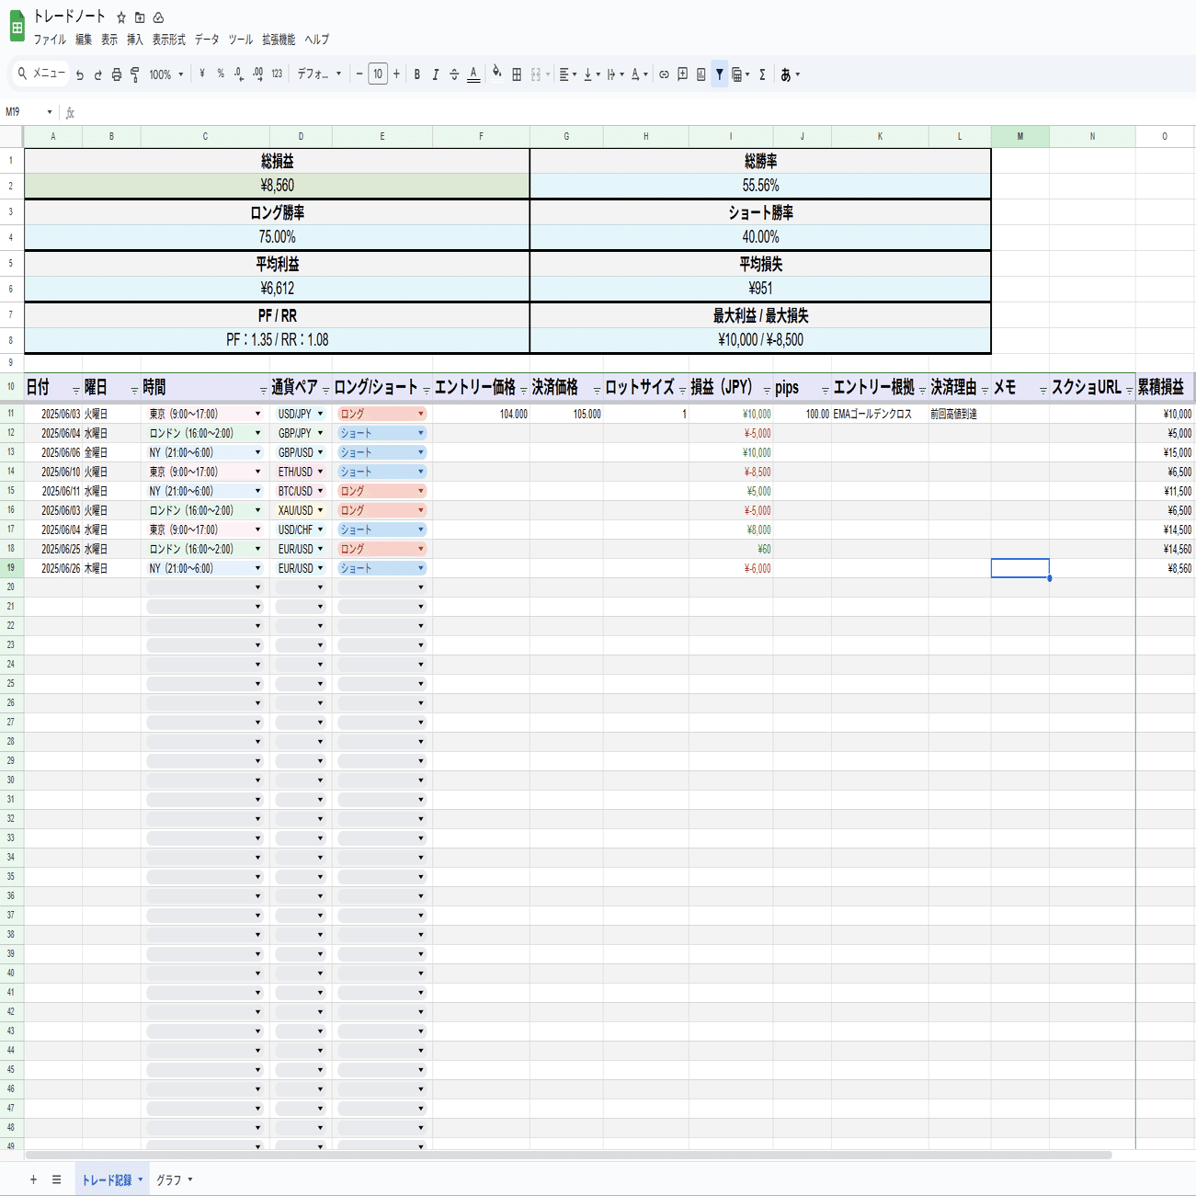The width and height of the screenshot is (1196, 1196).
Task: Click the insert chart icon
Action: (701, 74)
